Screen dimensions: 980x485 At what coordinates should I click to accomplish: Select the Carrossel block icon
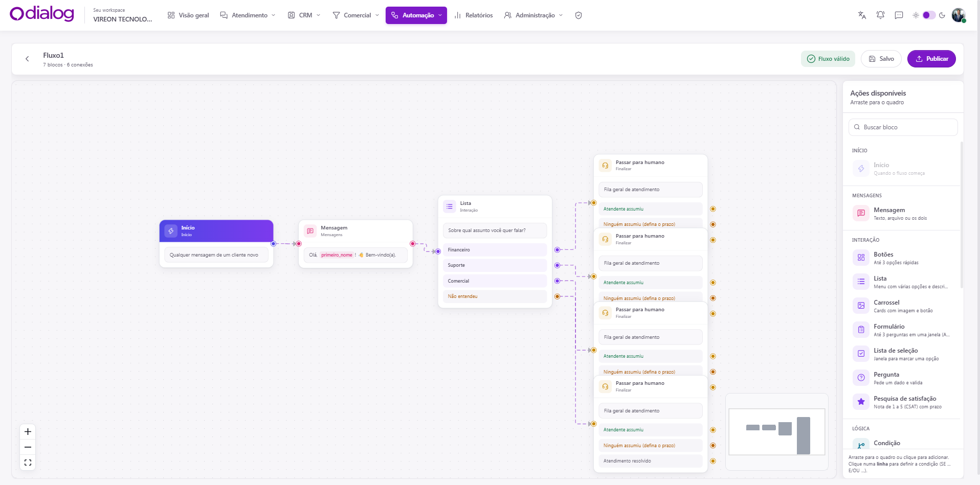[x=861, y=306]
